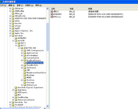The image size is (138, 109).
Task: Click the horizontal scrollbar right arrow
Action: pyautogui.click(x=45, y=108)
